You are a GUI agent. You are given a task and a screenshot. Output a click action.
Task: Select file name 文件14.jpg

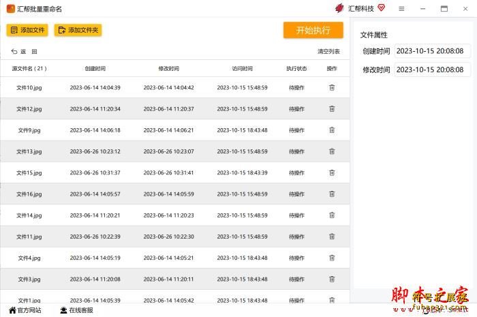(29, 215)
